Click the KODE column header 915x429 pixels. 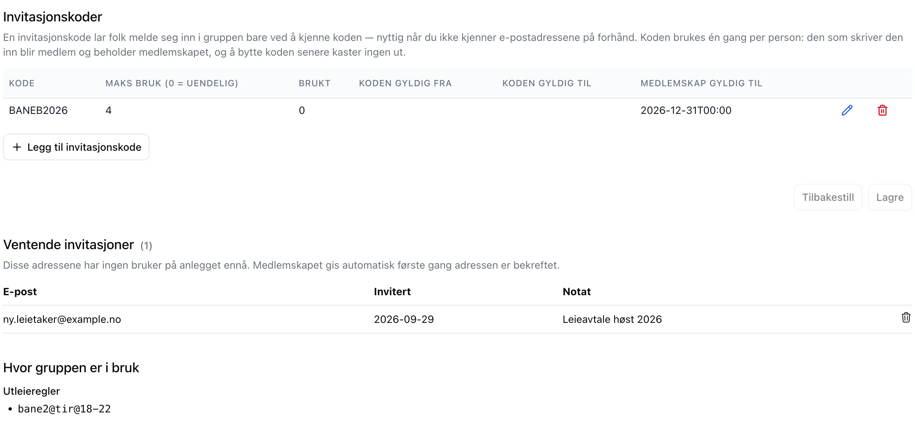(22, 83)
